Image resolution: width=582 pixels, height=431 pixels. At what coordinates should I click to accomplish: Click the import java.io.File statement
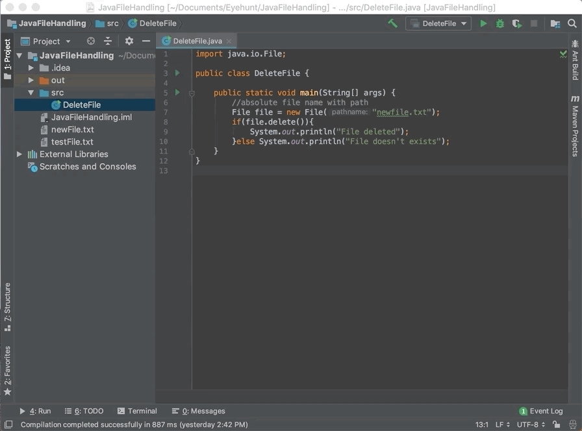240,54
